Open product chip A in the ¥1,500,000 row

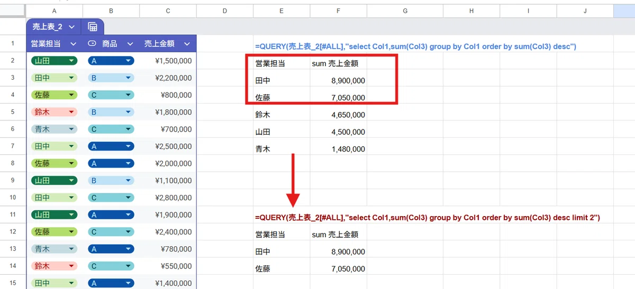pos(111,61)
